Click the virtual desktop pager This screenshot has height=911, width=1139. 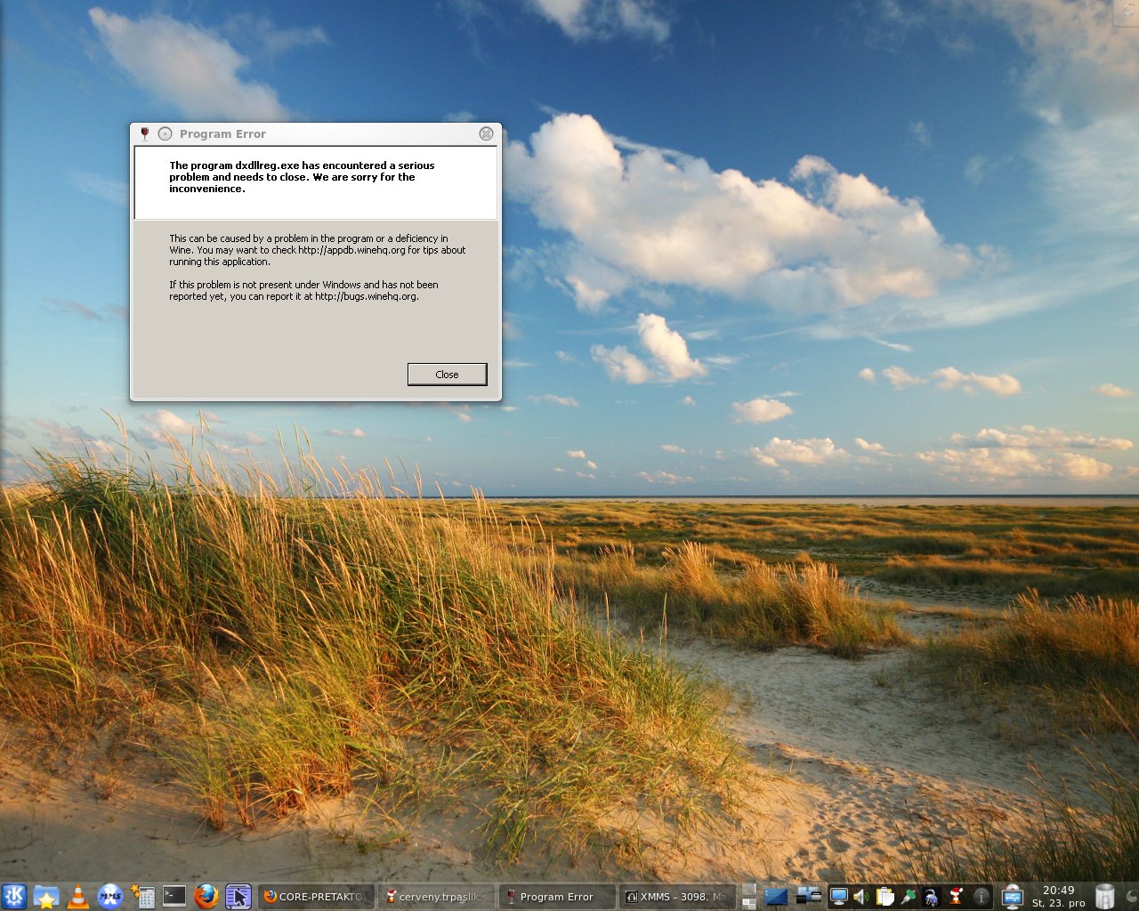click(749, 897)
